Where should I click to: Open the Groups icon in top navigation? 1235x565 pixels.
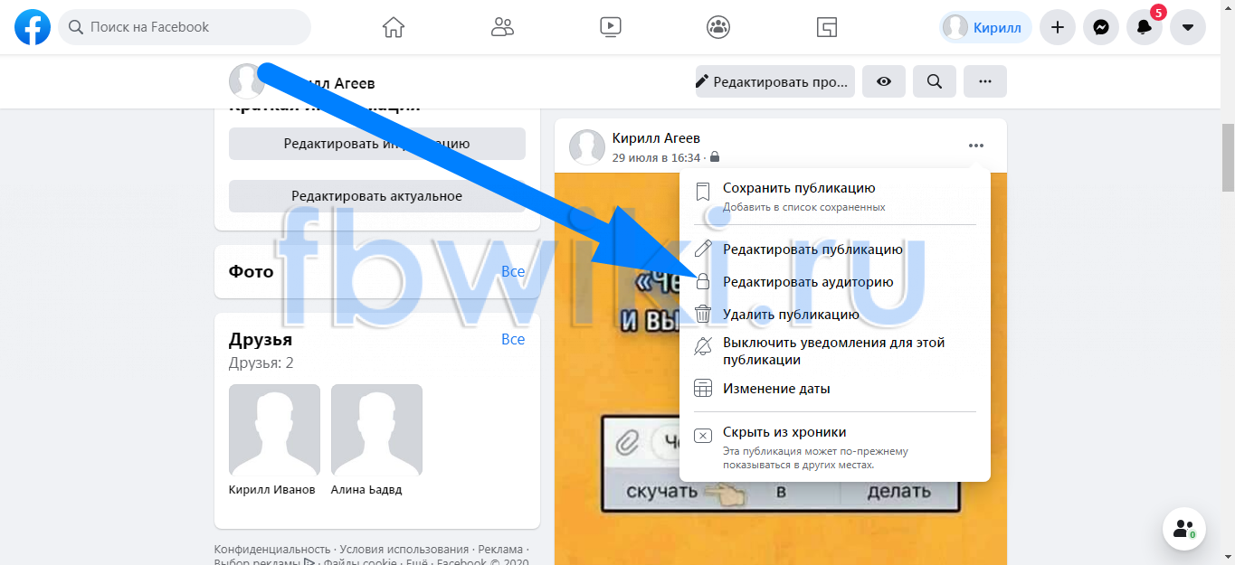[x=718, y=27]
